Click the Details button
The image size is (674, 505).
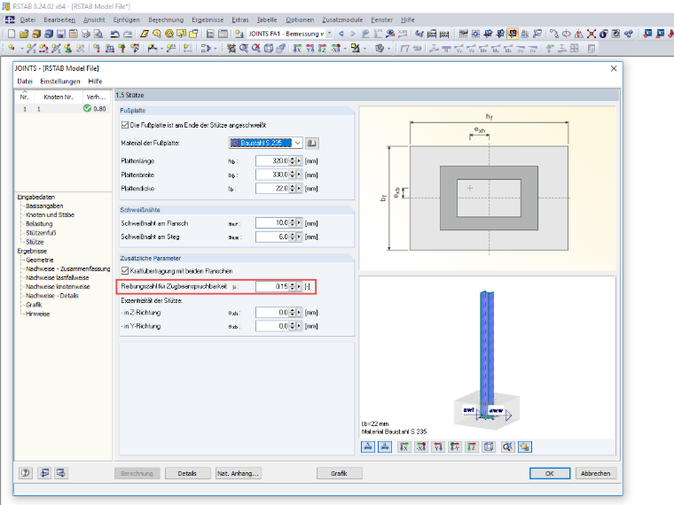pos(187,473)
